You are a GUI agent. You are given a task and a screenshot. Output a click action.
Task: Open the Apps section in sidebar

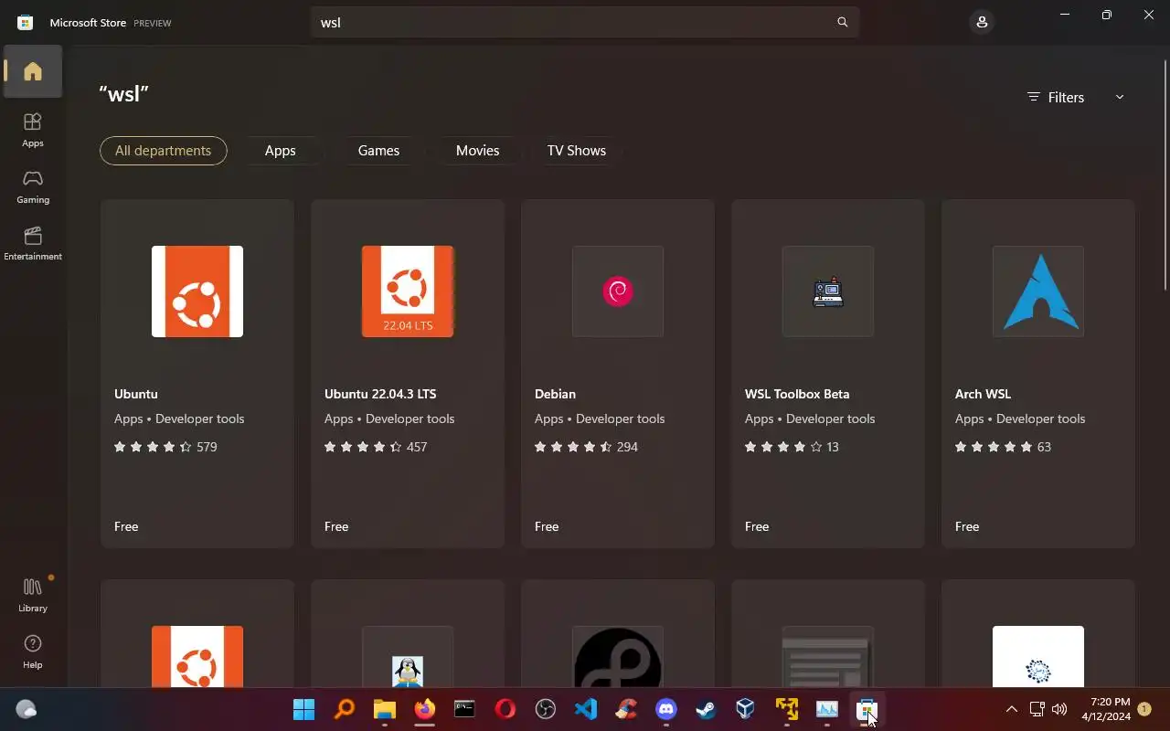click(33, 130)
